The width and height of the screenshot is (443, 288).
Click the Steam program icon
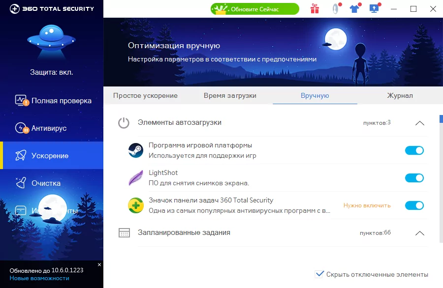(x=136, y=150)
